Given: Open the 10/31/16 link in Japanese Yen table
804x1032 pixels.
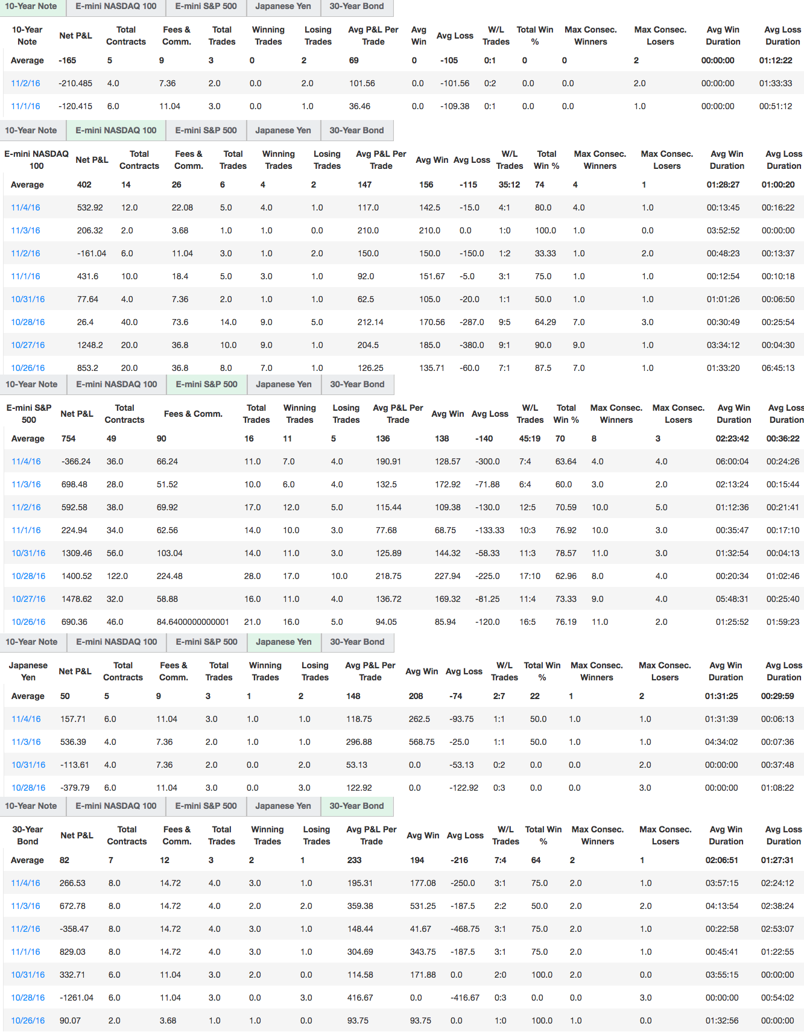Looking at the screenshot, I should (x=28, y=765).
